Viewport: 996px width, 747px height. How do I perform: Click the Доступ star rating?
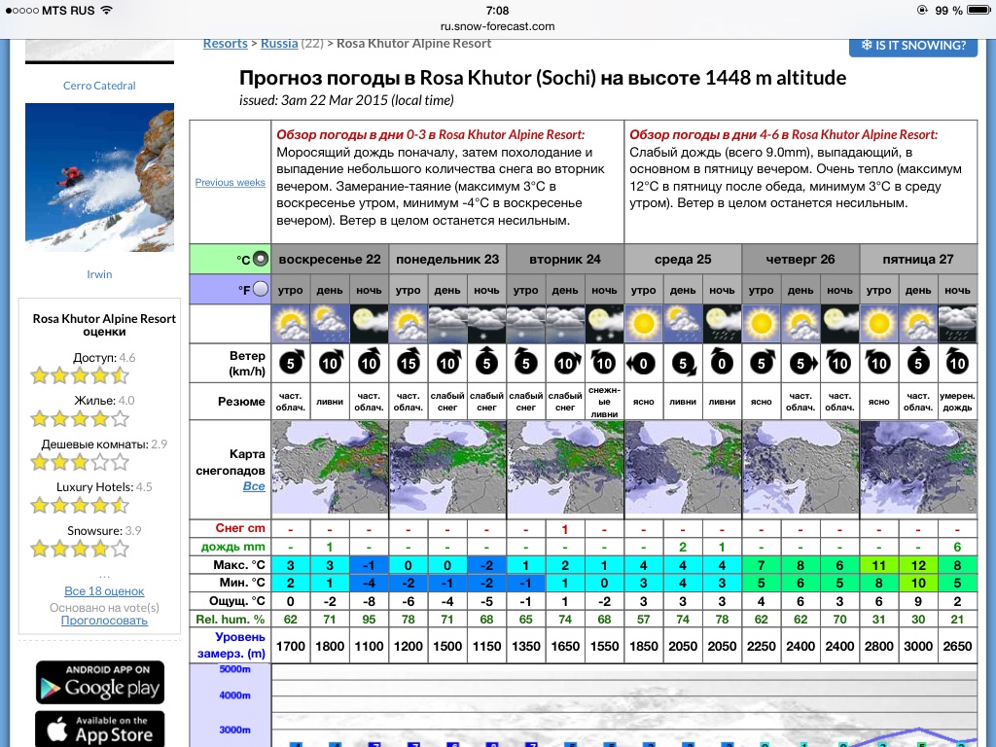[x=80, y=375]
